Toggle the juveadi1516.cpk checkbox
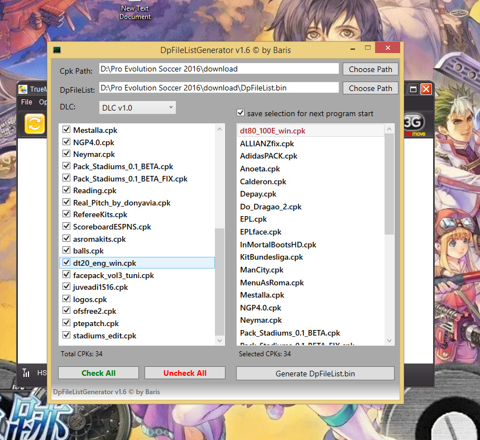 pos(66,286)
